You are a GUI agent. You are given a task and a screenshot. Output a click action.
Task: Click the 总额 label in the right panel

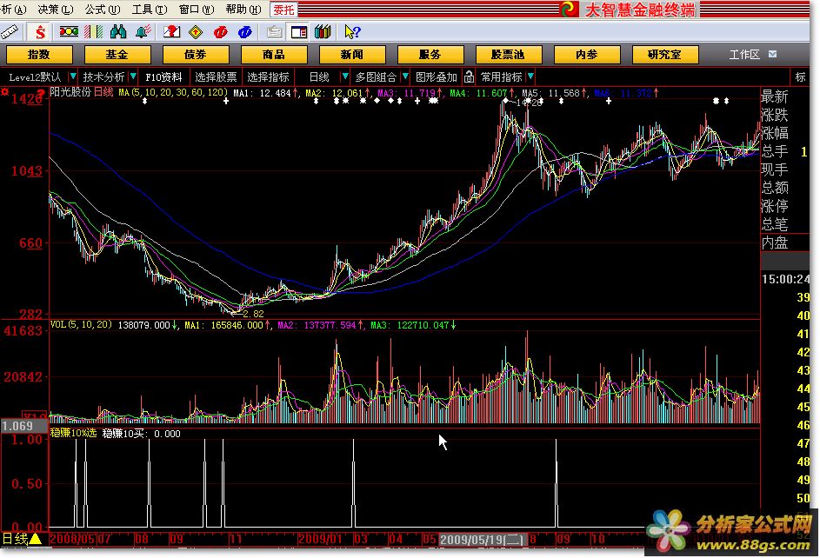tap(775, 188)
